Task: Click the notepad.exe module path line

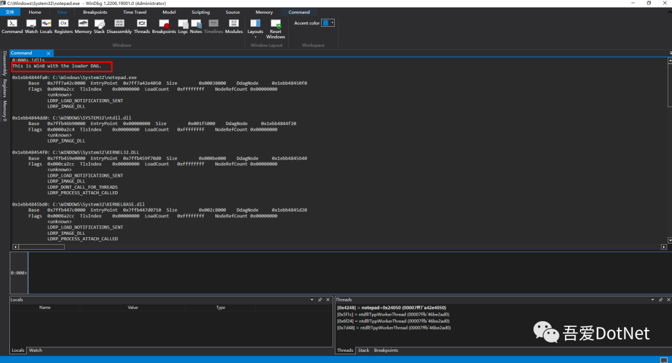Action: click(x=75, y=78)
